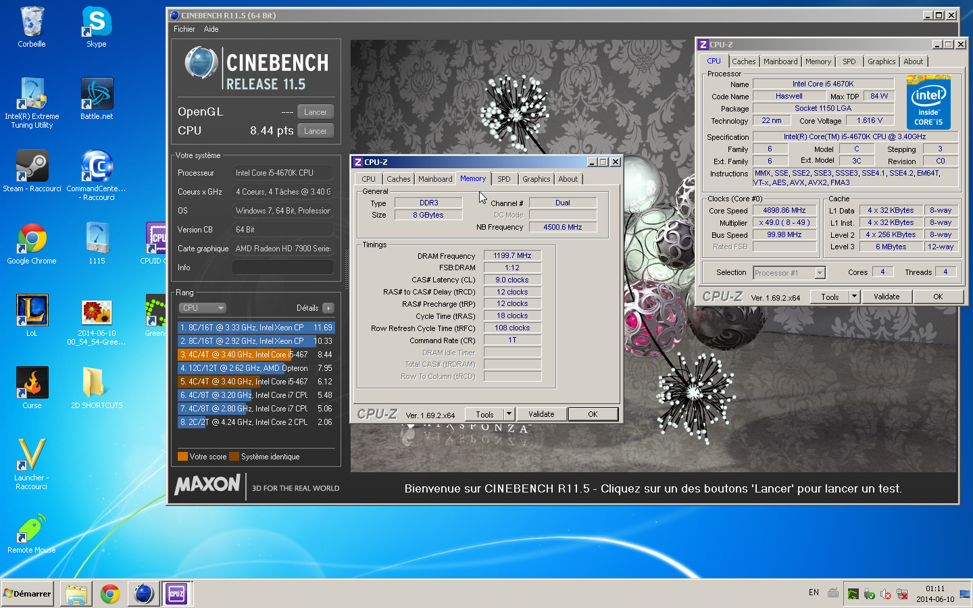This screenshot has width=973, height=608.
Task: Launch Intel Extreme Tuning Utility shortcut
Action: [32, 103]
